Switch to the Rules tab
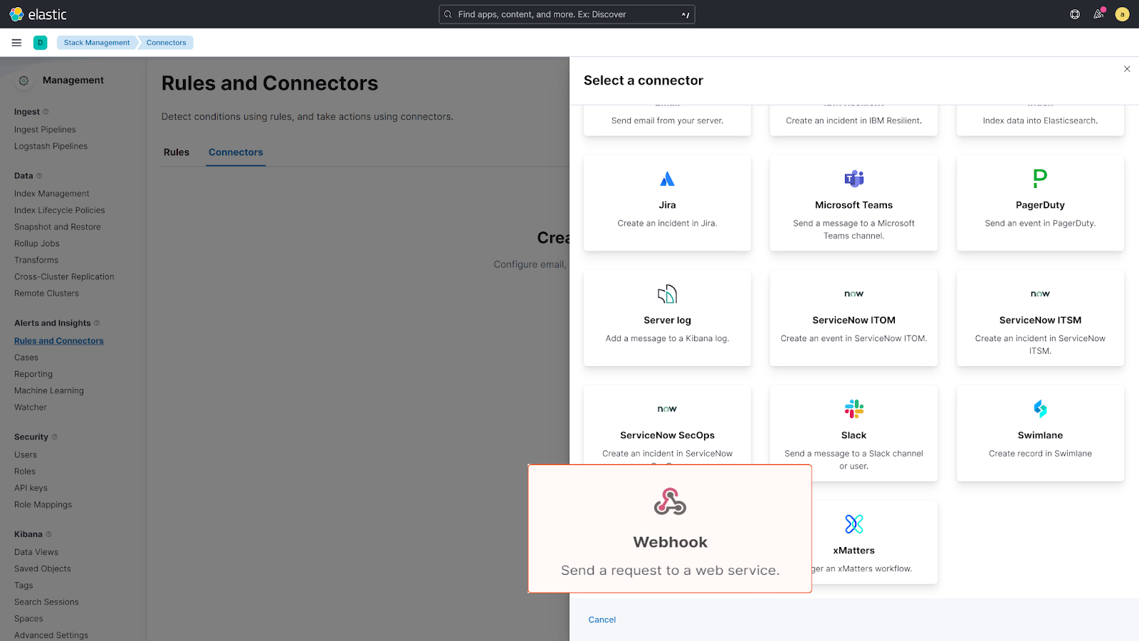Image resolution: width=1139 pixels, height=641 pixels. [177, 152]
